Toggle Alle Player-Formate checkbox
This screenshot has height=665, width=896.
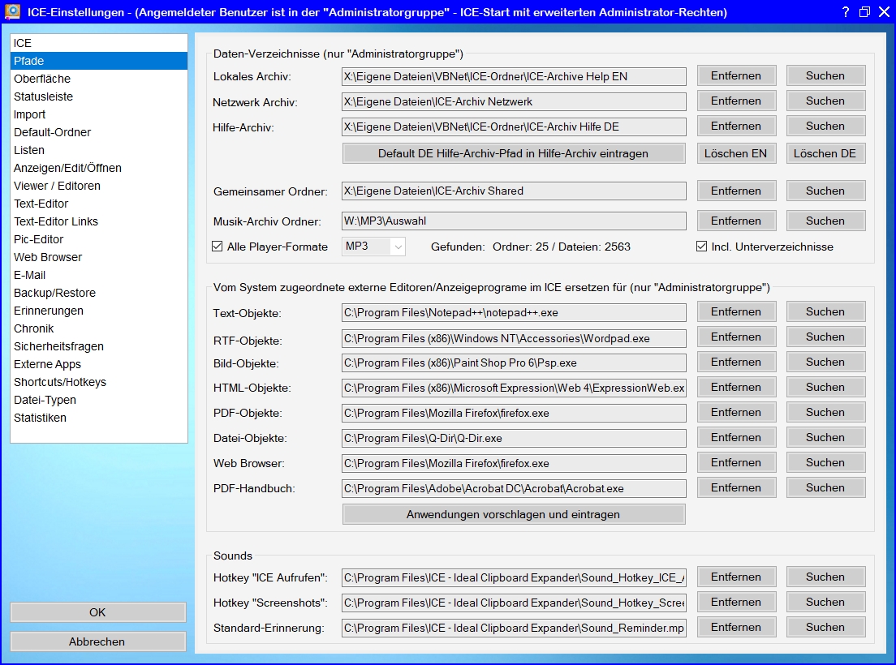coord(218,247)
